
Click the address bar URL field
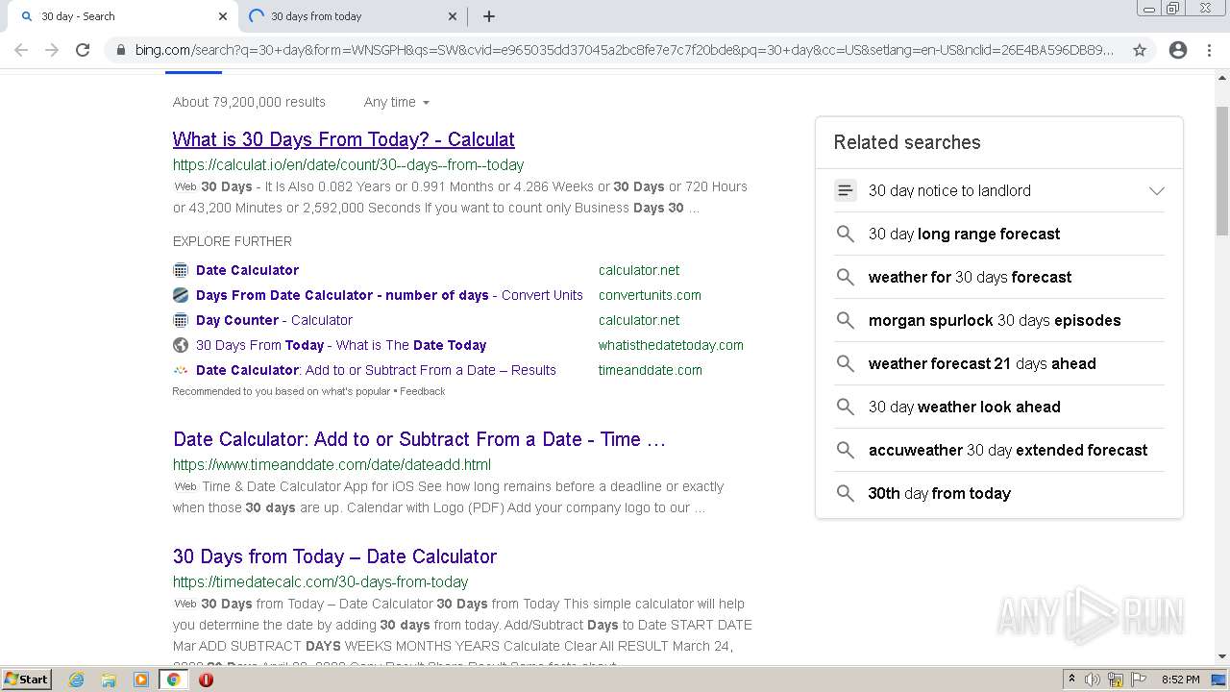tap(625, 50)
